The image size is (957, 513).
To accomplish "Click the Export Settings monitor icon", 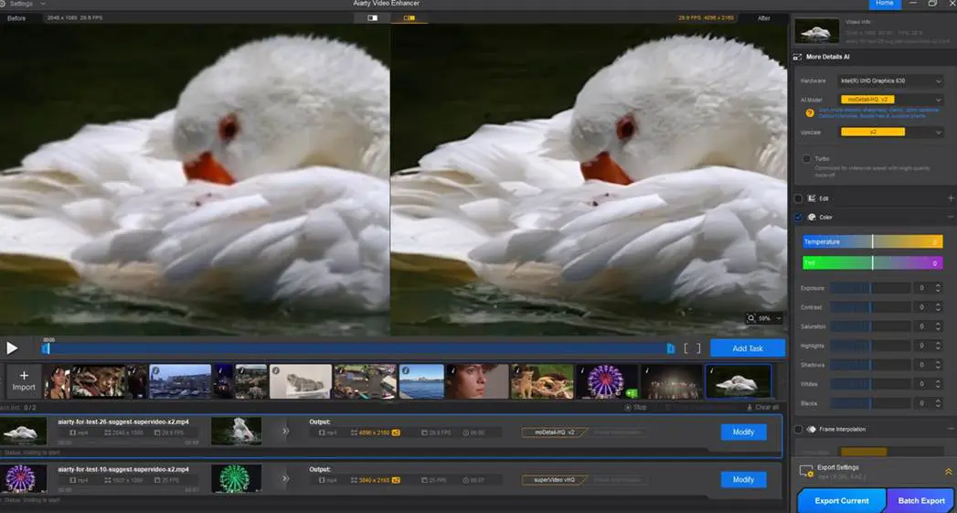I will (x=805, y=471).
